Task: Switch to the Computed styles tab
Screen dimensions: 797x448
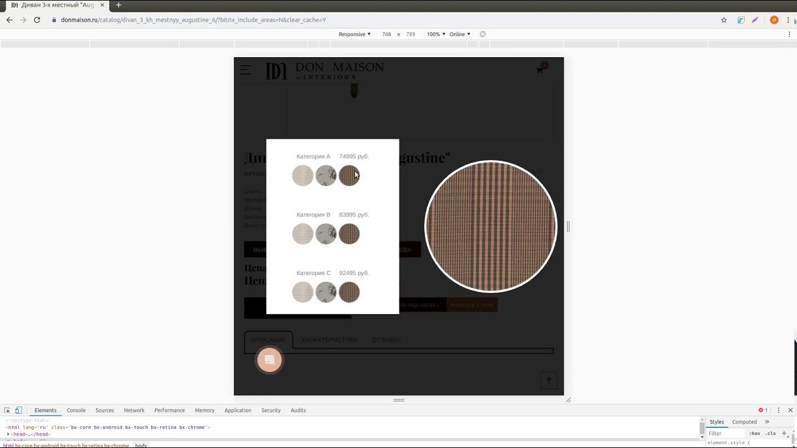Action: click(744, 422)
